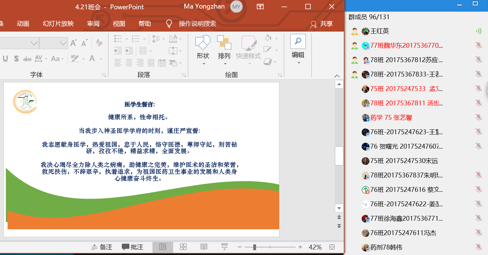Image resolution: width=488 pixels, height=255 pixels.
Task: Toggle microphone mute for 药剂78韩伟
Action: (x=478, y=247)
